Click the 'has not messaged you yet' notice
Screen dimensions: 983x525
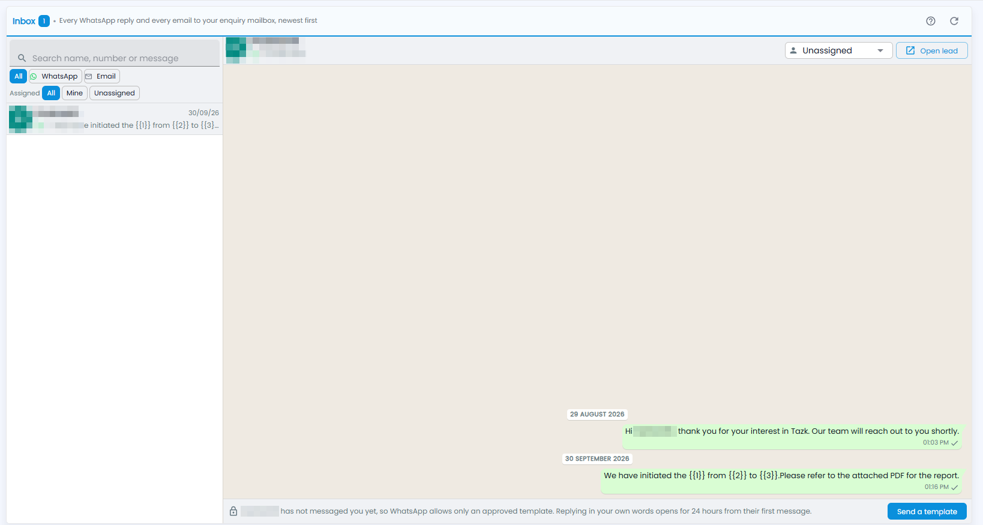click(x=526, y=511)
